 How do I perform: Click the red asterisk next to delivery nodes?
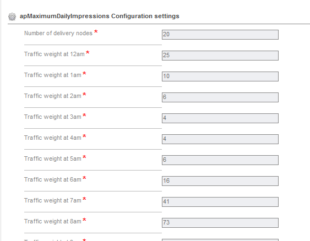pyautogui.click(x=96, y=31)
